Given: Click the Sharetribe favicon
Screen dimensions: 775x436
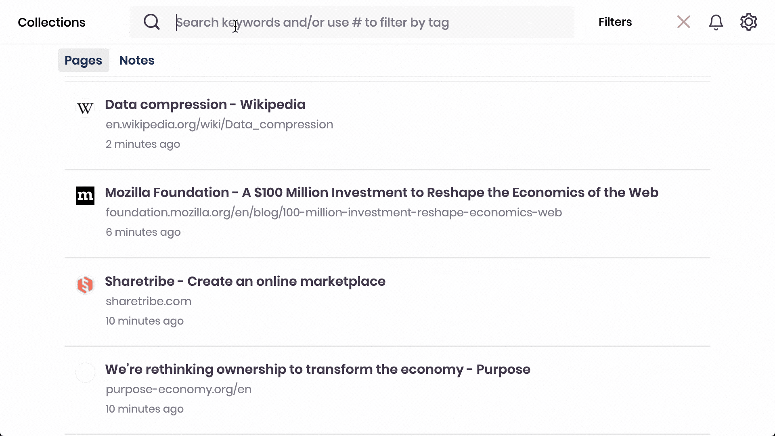Looking at the screenshot, I should 85,285.
